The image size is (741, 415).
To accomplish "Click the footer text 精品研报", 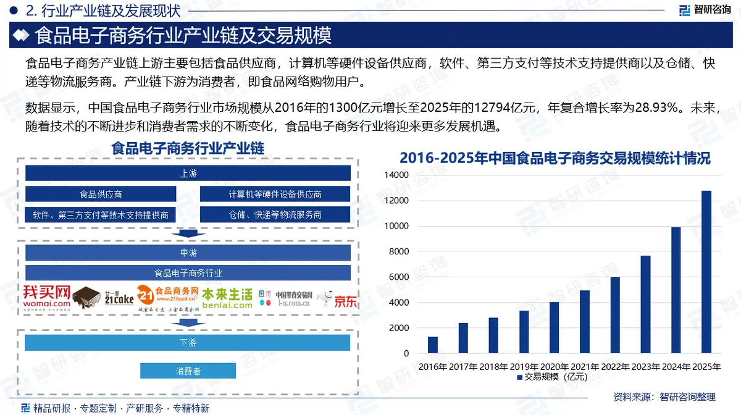I will [52, 408].
